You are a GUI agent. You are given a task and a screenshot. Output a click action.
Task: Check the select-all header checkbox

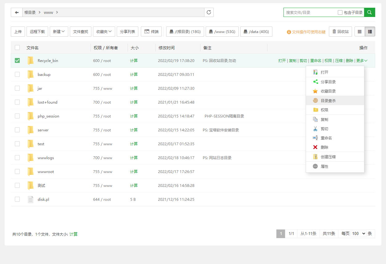[x=17, y=47]
